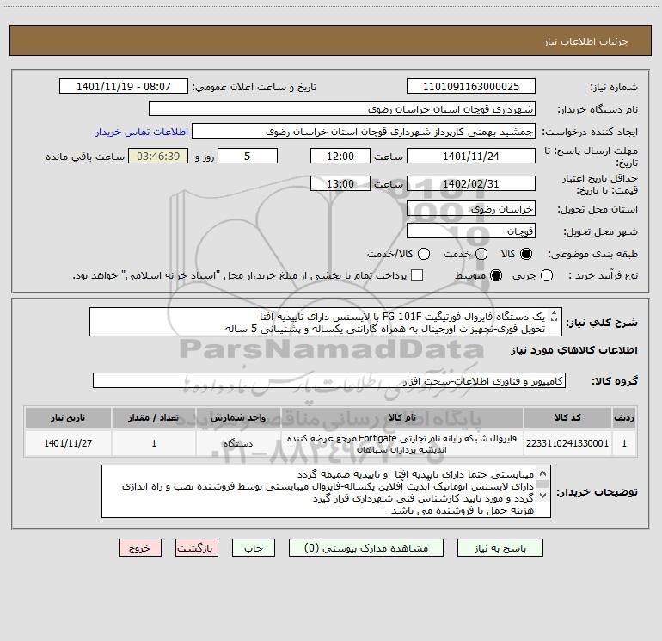Click the remaining days field 5
Viewport: 662px width, 641px height.
click(x=248, y=156)
